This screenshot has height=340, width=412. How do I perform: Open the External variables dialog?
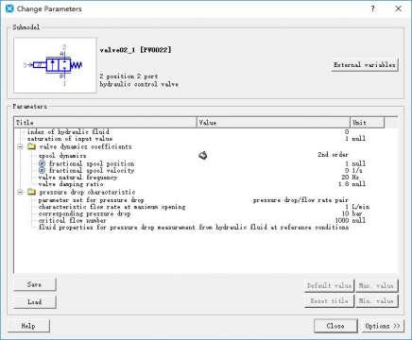pos(365,65)
